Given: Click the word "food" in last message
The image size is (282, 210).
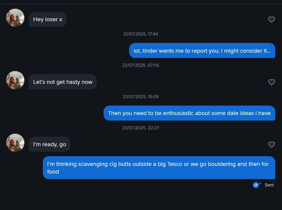Looking at the screenshot, I should (x=53, y=171).
